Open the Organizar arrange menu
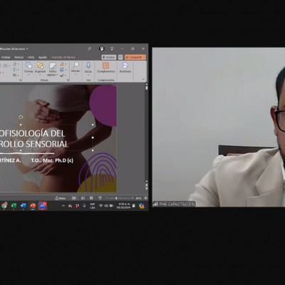Viewport: 285px width, 285px height. pos(40,68)
